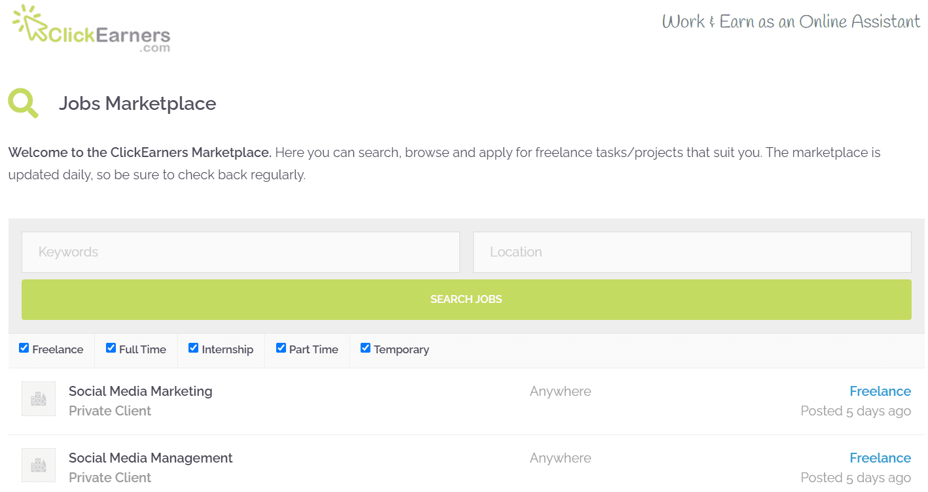The width and height of the screenshot is (928, 492).
Task: Click Anywhere location on Social Media Marketing
Action: pos(560,391)
